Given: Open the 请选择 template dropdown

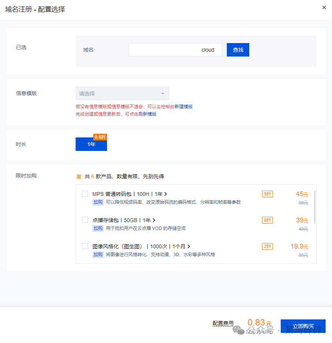Looking at the screenshot, I should 122,93.
